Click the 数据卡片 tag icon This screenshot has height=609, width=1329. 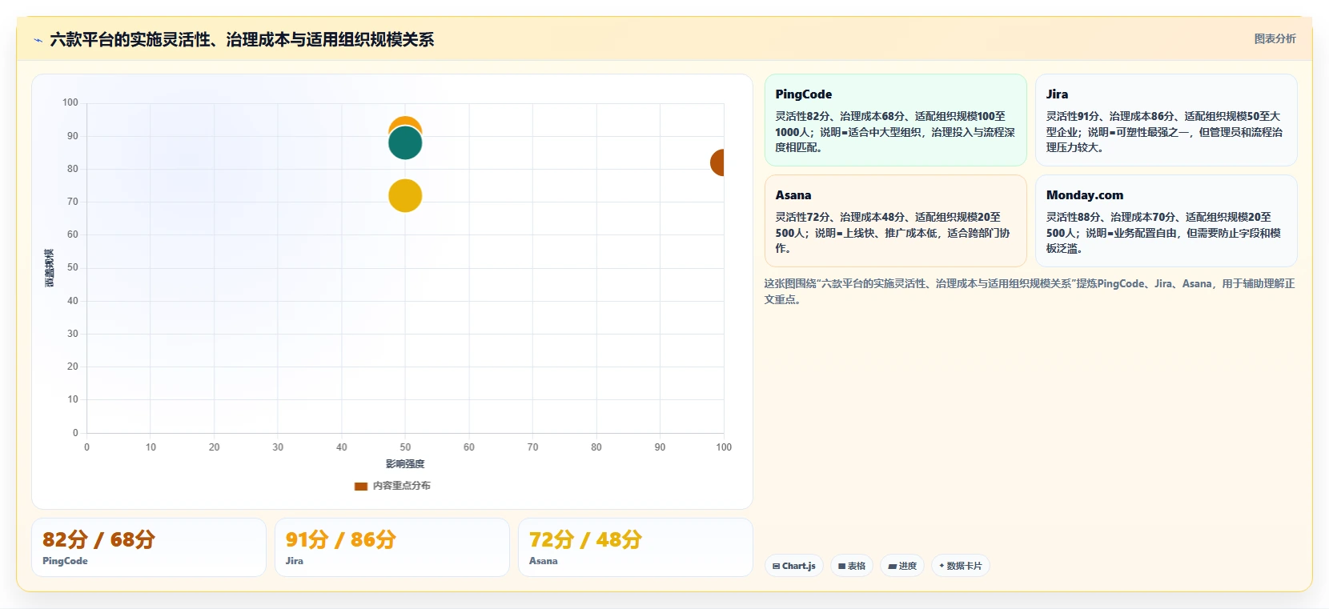pos(942,566)
